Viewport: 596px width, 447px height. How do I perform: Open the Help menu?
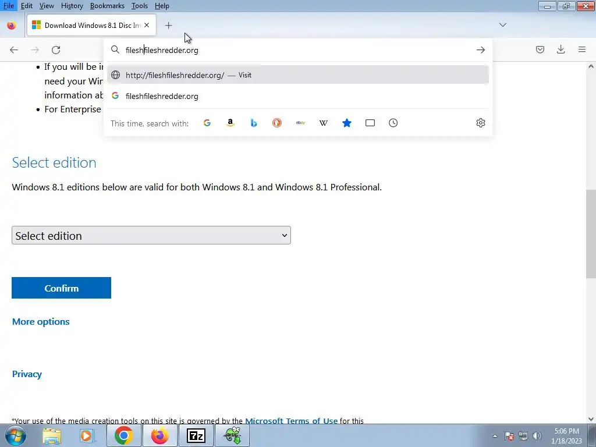pyautogui.click(x=162, y=6)
